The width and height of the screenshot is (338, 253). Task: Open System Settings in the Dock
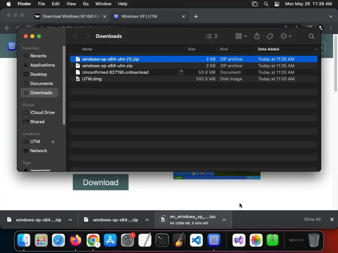tap(127, 240)
